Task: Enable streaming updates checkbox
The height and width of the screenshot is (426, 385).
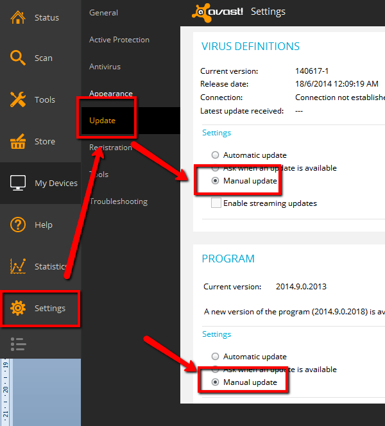Action: tap(216, 203)
